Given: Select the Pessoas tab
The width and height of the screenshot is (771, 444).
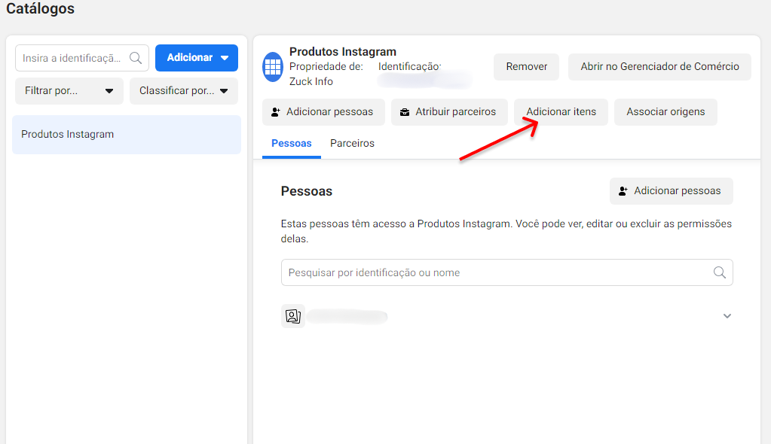Looking at the screenshot, I should click(x=291, y=143).
